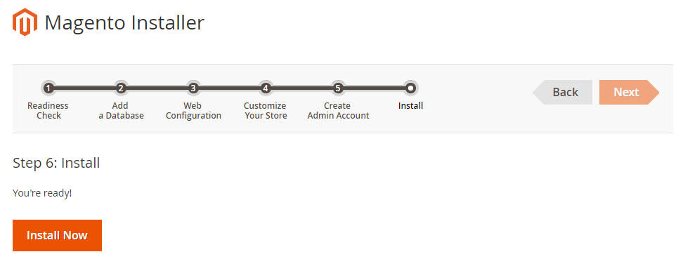Screen dimensions: 690x259
Task: Open the Add a Database step label
Action: [121, 111]
